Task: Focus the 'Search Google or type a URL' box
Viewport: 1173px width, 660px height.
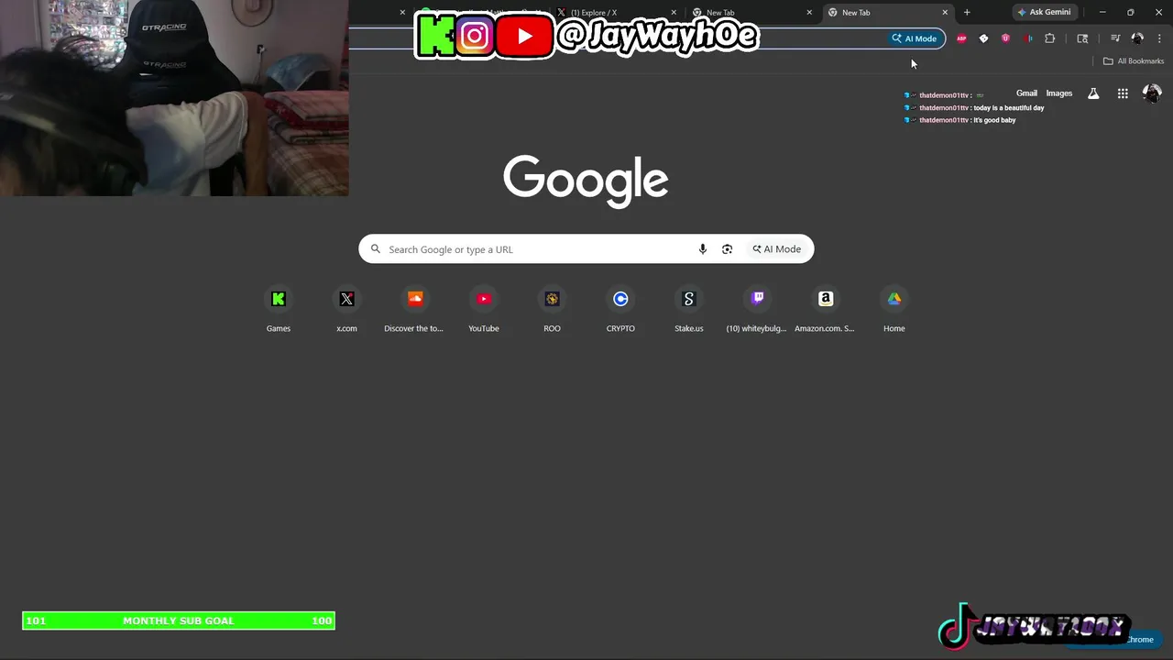Action: pyautogui.click(x=586, y=249)
